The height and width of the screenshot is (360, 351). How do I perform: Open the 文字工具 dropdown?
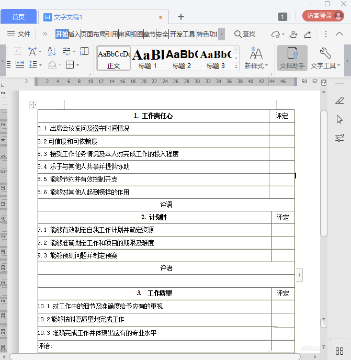(325, 58)
